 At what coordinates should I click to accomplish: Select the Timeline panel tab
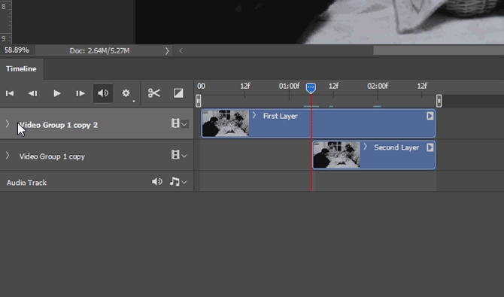pos(21,68)
